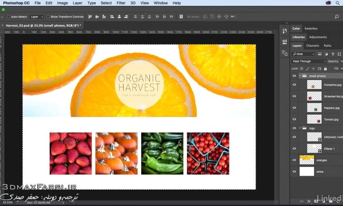Click the distribute top edges icon
Image resolution: width=343 pixels, height=206 pixels.
135,17
